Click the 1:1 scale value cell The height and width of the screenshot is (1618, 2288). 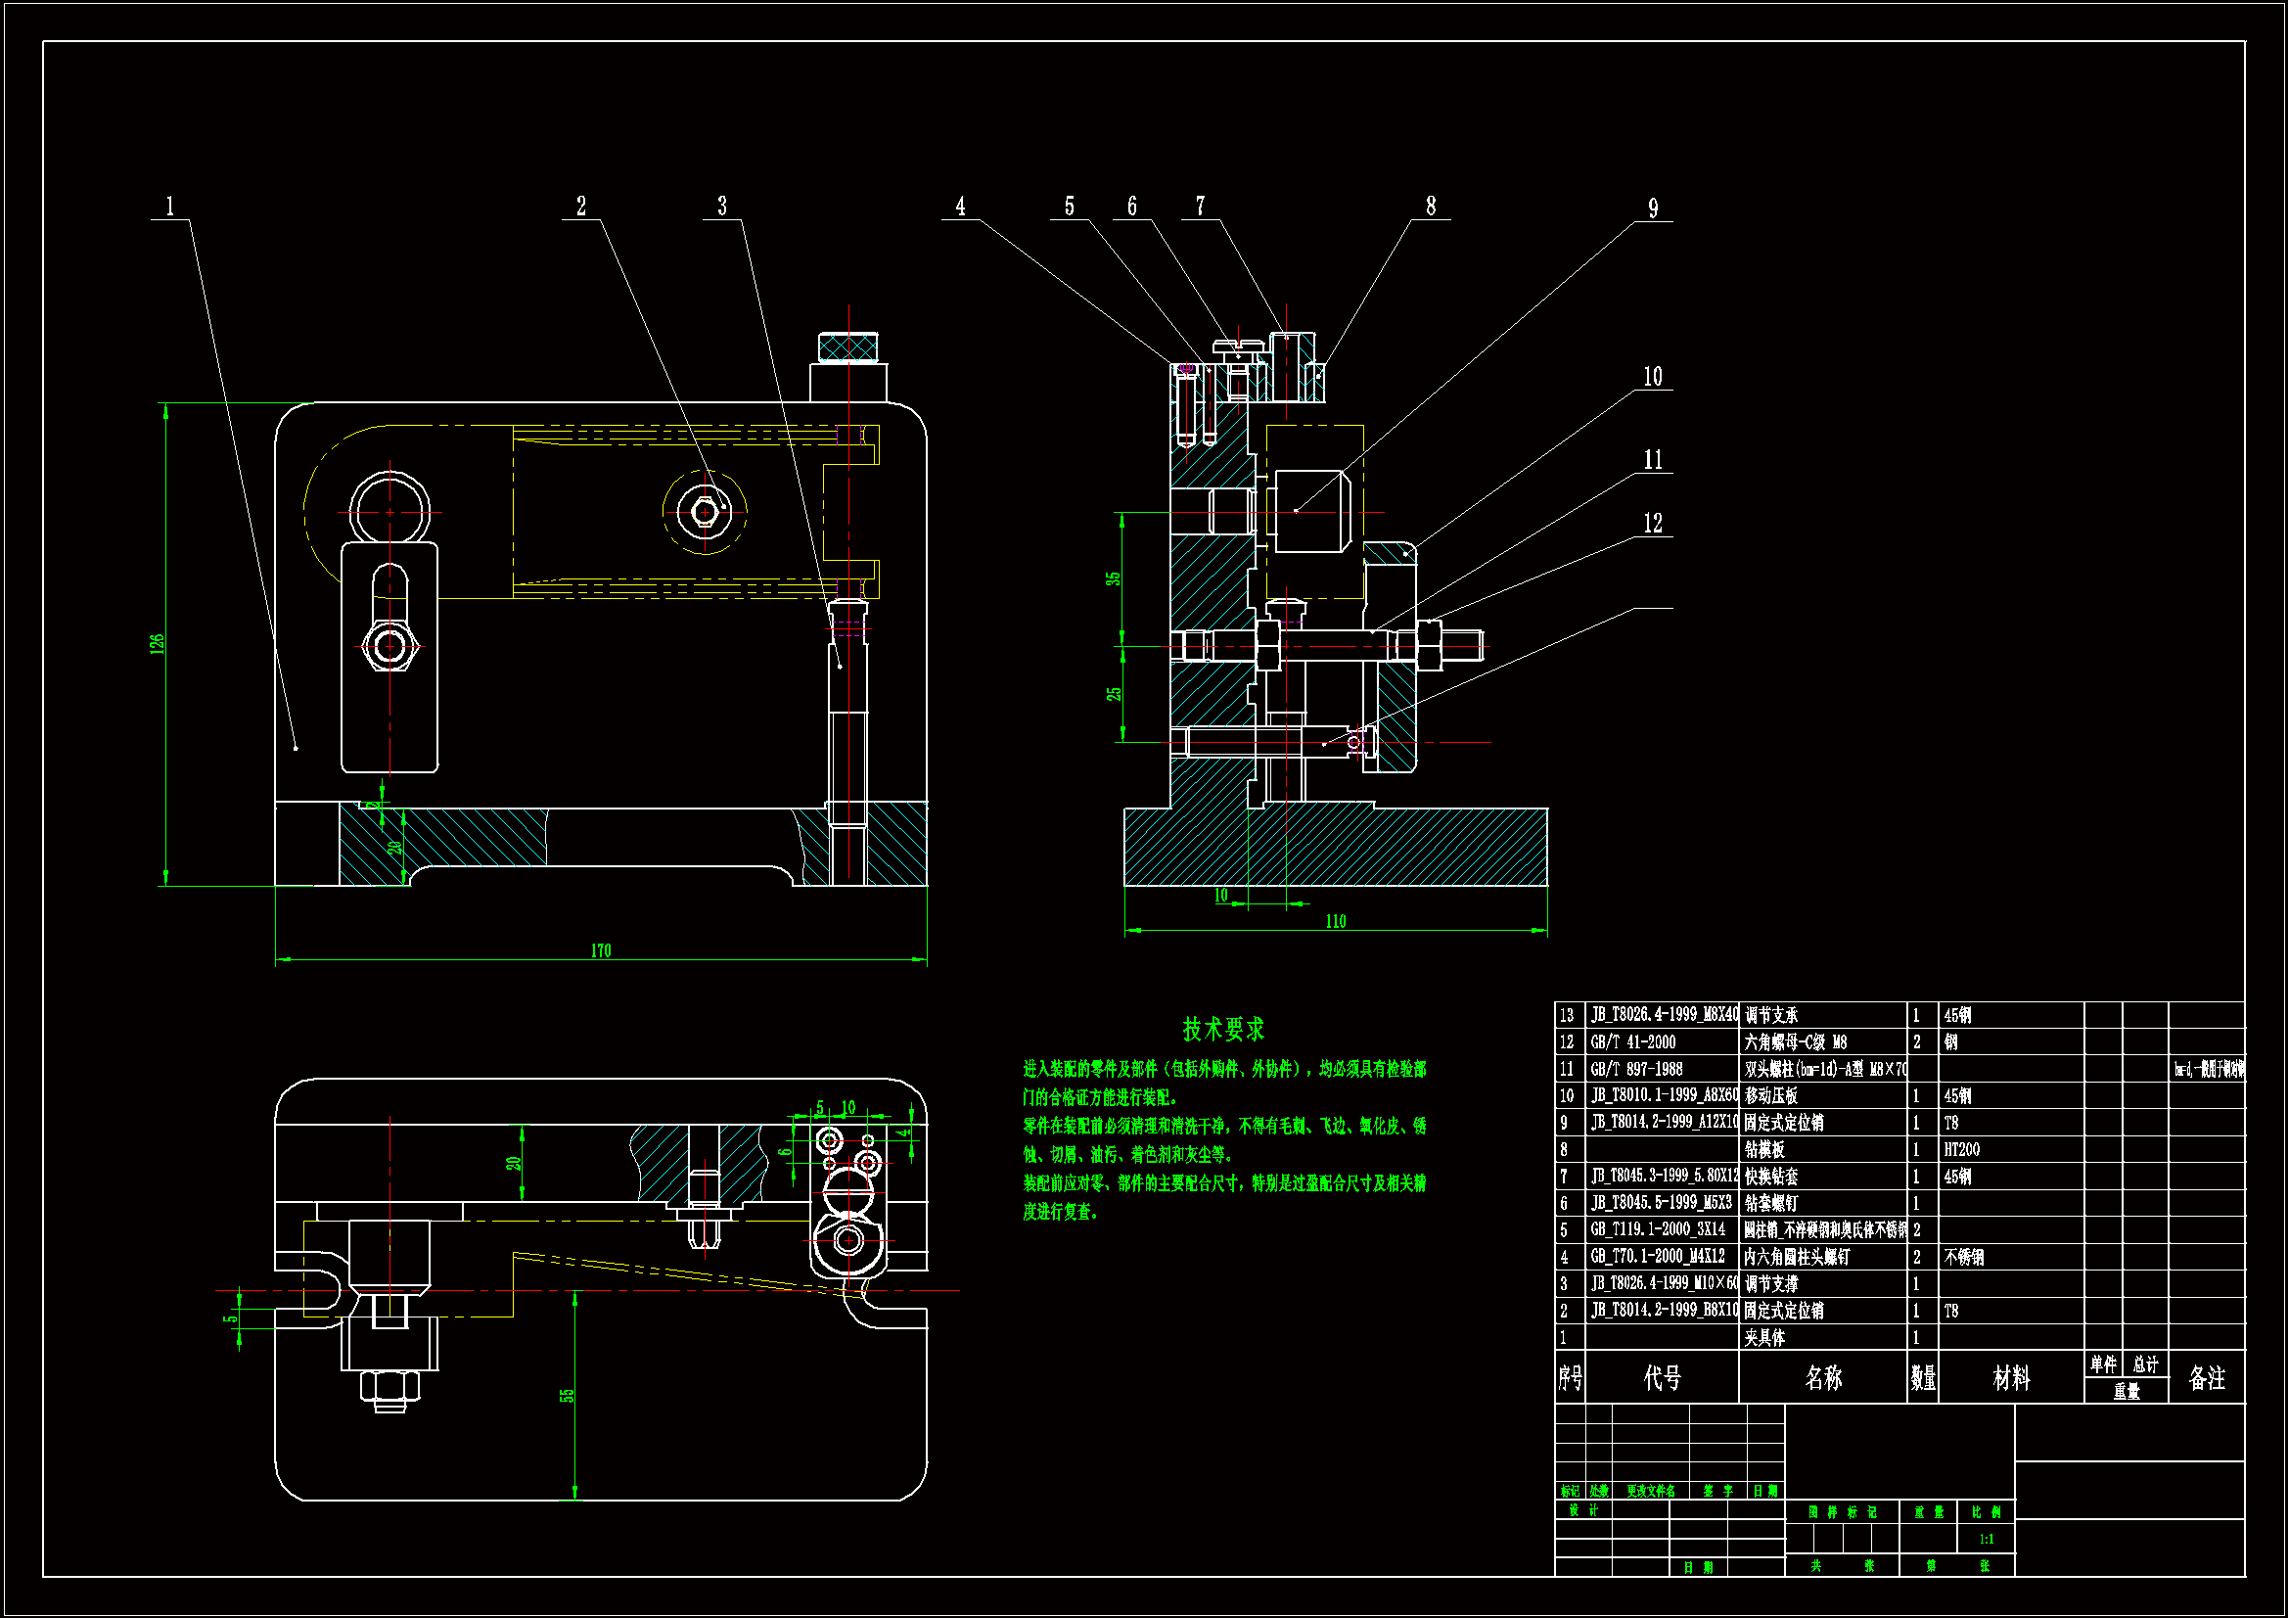pyautogui.click(x=1986, y=1540)
